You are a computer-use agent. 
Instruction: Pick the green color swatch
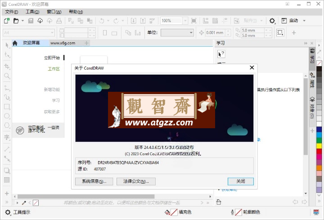tap(319, 140)
